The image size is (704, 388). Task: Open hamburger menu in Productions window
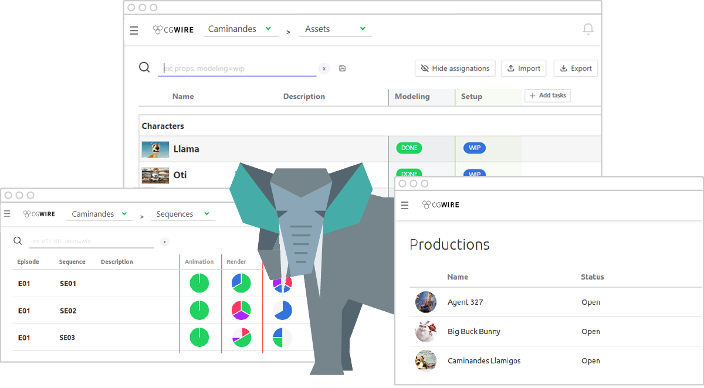pos(404,205)
